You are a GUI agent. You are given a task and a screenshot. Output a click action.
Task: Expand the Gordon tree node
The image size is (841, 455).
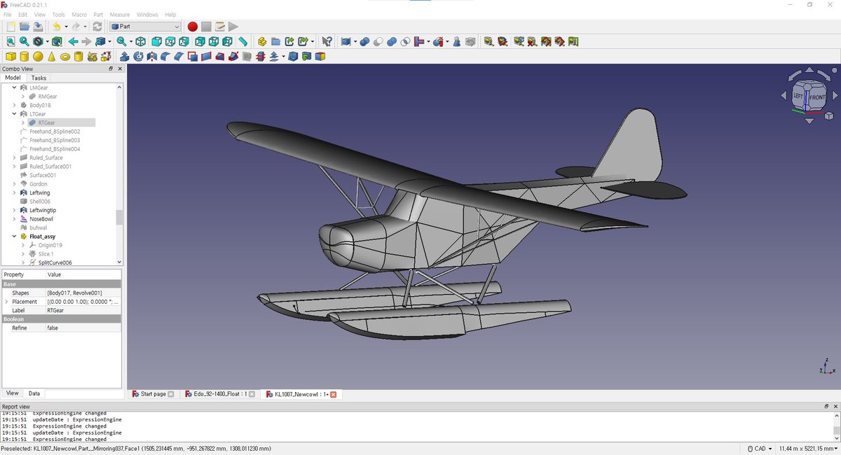coord(15,184)
